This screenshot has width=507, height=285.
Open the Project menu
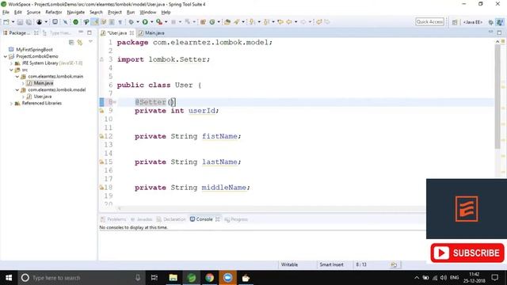[114, 13]
